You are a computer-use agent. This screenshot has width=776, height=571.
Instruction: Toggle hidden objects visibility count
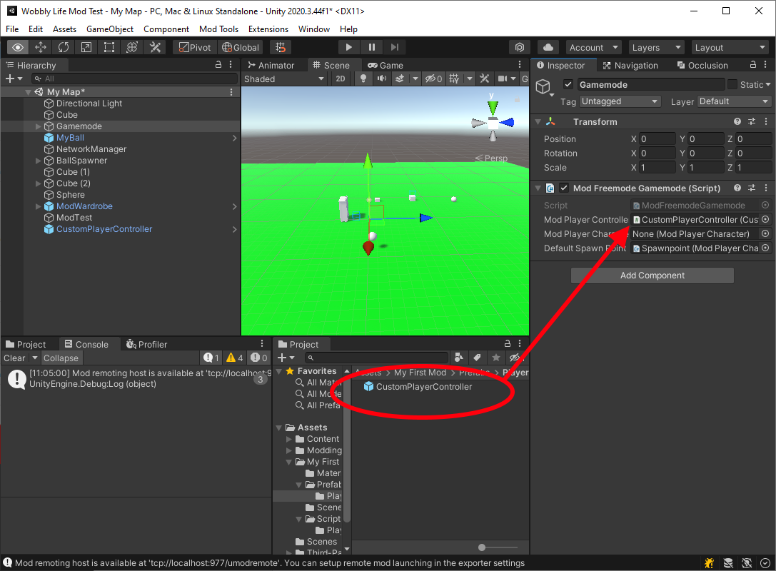pyautogui.click(x=433, y=79)
